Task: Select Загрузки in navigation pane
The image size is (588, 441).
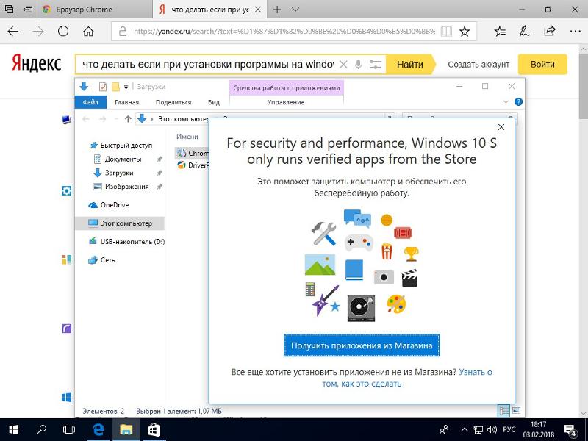Action: coord(114,173)
